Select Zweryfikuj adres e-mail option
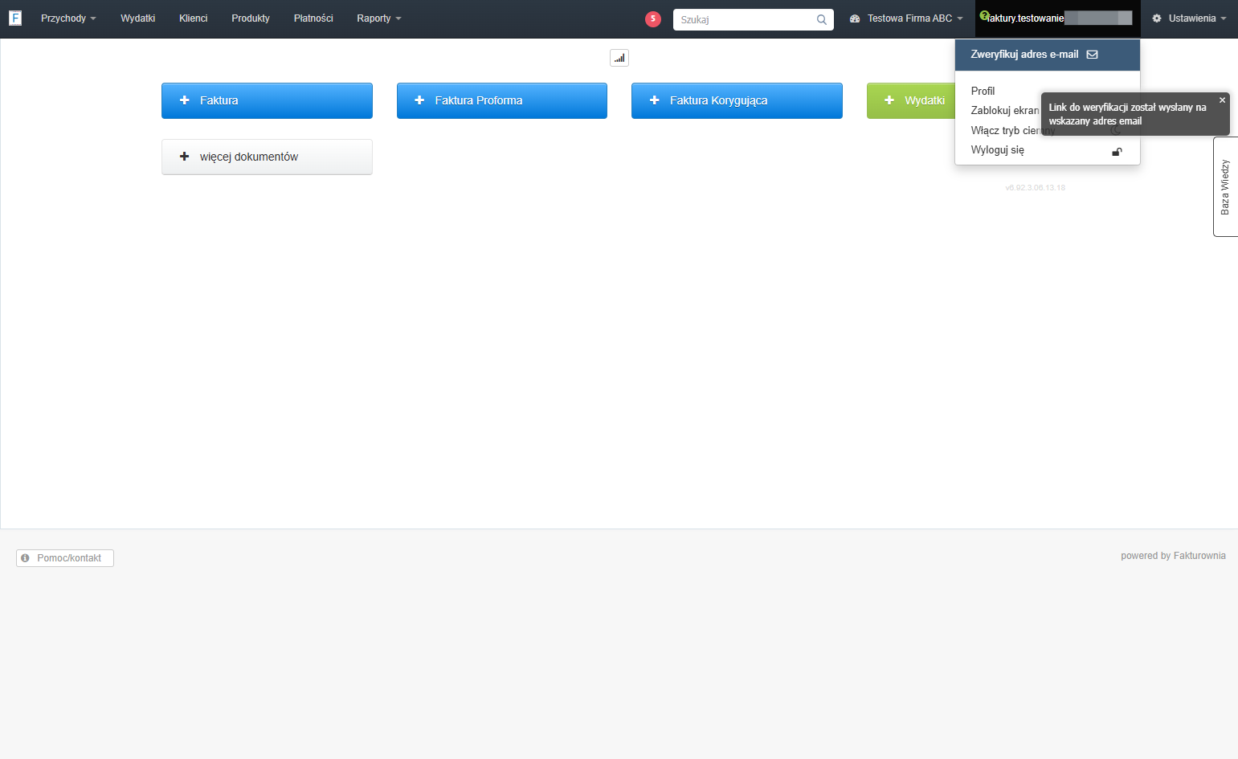Image resolution: width=1238 pixels, height=759 pixels. [x=1047, y=55]
